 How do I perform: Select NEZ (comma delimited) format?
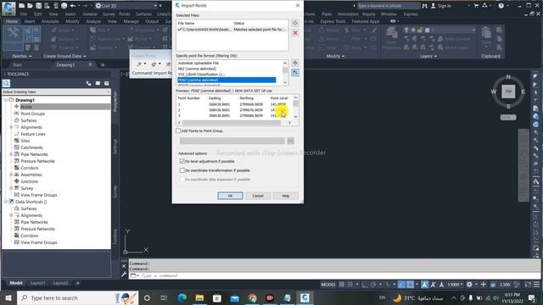coord(197,69)
